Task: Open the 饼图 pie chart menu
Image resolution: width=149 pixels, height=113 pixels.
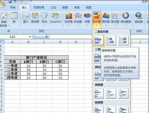Action: pos(87,19)
